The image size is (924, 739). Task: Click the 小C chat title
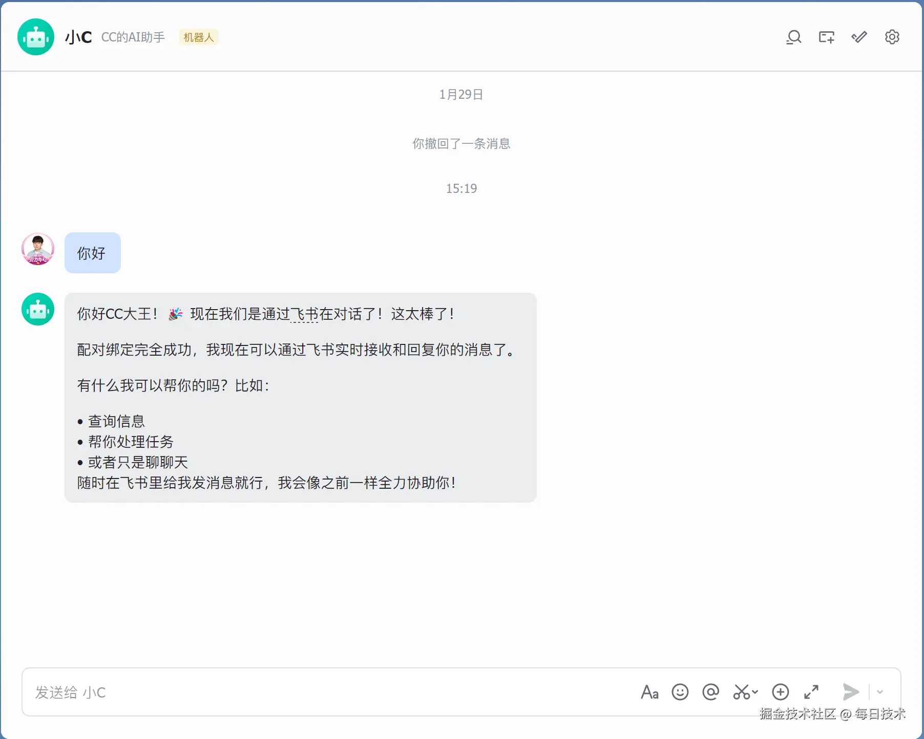78,37
